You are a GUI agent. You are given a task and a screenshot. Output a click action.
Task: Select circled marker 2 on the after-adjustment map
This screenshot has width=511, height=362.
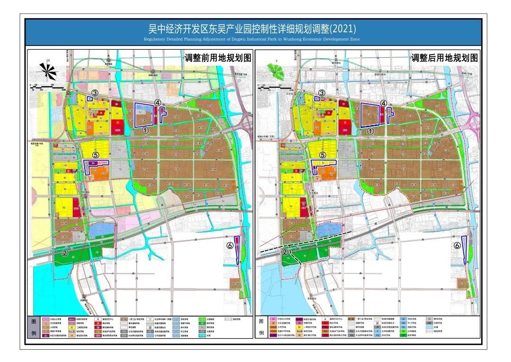pos(285,253)
